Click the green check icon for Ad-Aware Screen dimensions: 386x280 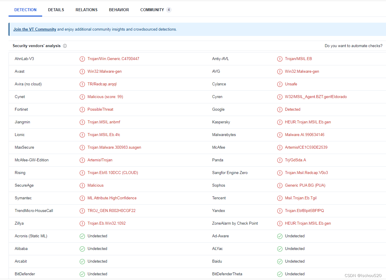(x=280, y=236)
